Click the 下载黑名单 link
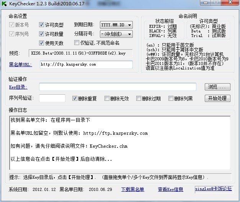The width and height of the screenshot is (240, 202). [132, 189]
